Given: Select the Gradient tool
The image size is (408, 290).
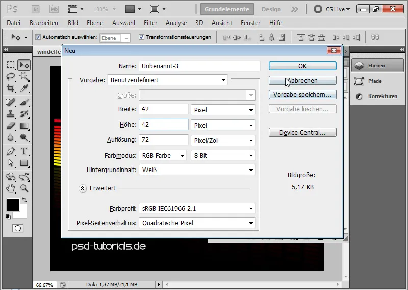Looking at the screenshot, I should pos(24,126).
